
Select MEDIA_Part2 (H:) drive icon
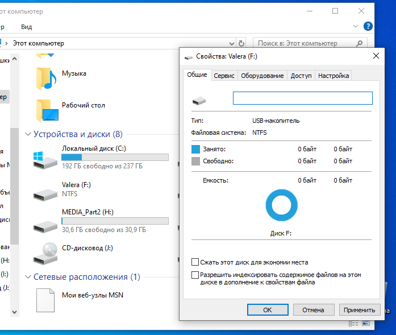click(x=45, y=226)
